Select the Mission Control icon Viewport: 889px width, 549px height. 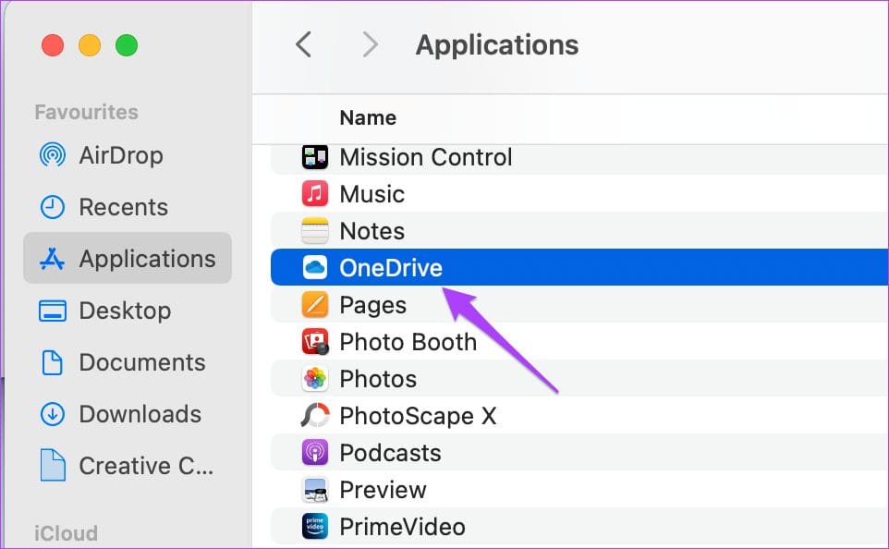point(315,156)
